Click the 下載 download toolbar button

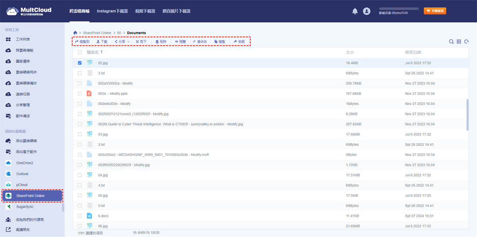point(102,41)
